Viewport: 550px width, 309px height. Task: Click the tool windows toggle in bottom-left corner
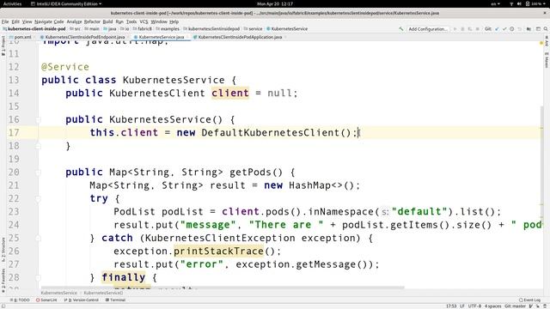3,306
